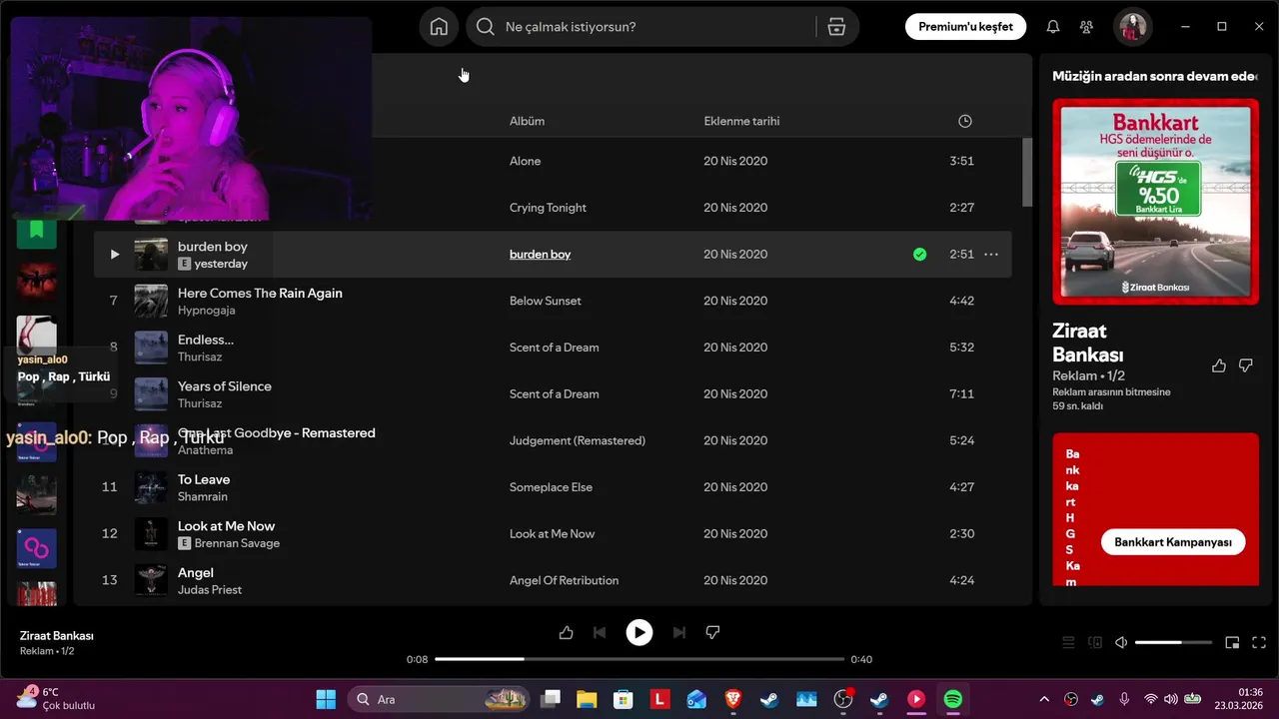Sort by Eklenme tarihi column header
This screenshot has width=1279, height=719.
[741, 121]
